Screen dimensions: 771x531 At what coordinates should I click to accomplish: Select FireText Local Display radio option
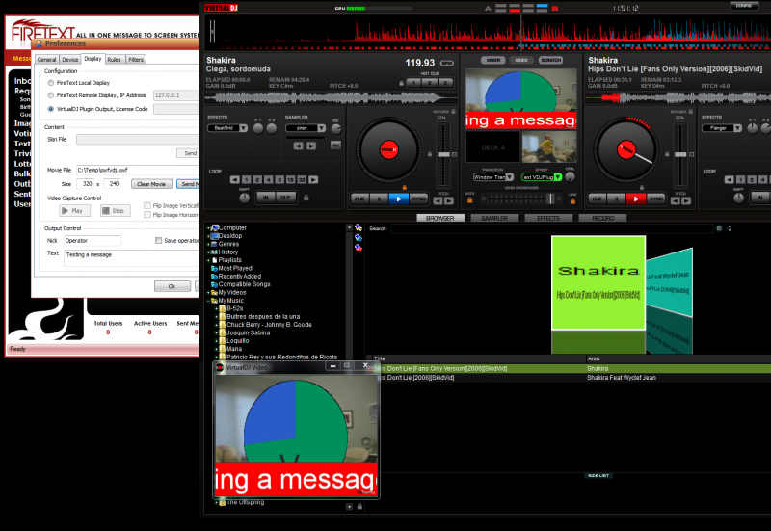pyautogui.click(x=50, y=82)
